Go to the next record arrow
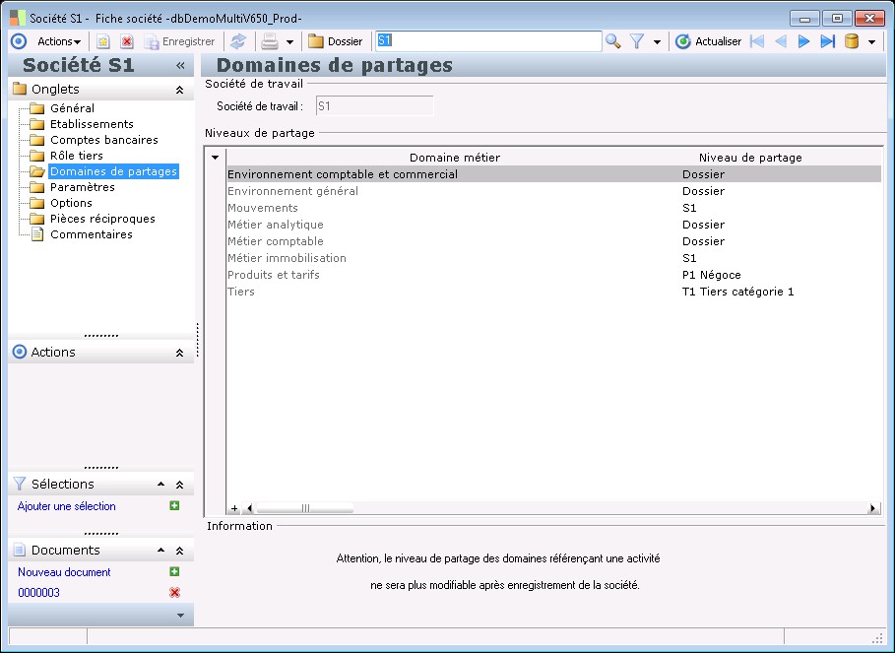895x653 pixels. pos(804,41)
